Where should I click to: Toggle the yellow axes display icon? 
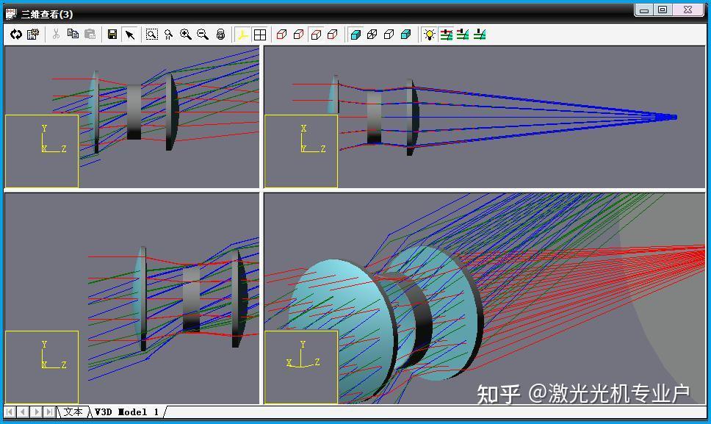(x=242, y=34)
